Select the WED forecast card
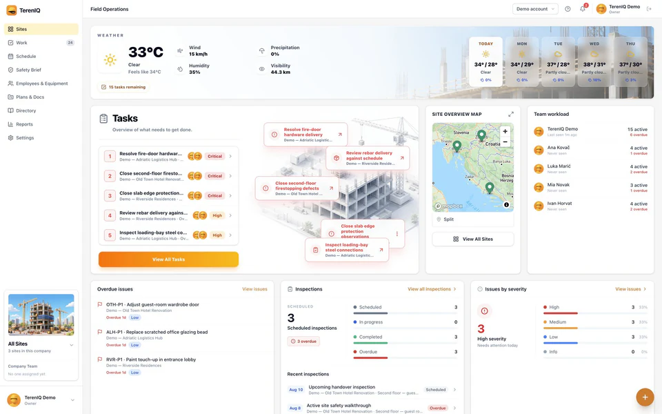662x414 pixels. pyautogui.click(x=594, y=61)
